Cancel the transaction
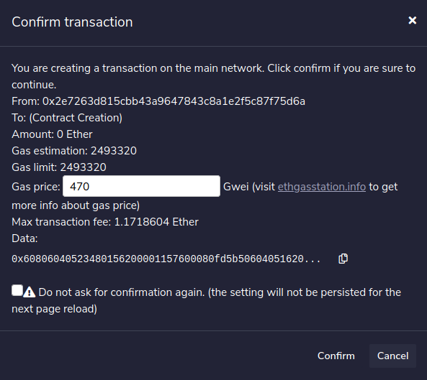The height and width of the screenshot is (380, 427). [x=392, y=356]
